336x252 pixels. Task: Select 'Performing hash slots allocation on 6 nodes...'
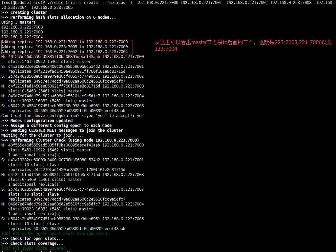tap(63, 17)
